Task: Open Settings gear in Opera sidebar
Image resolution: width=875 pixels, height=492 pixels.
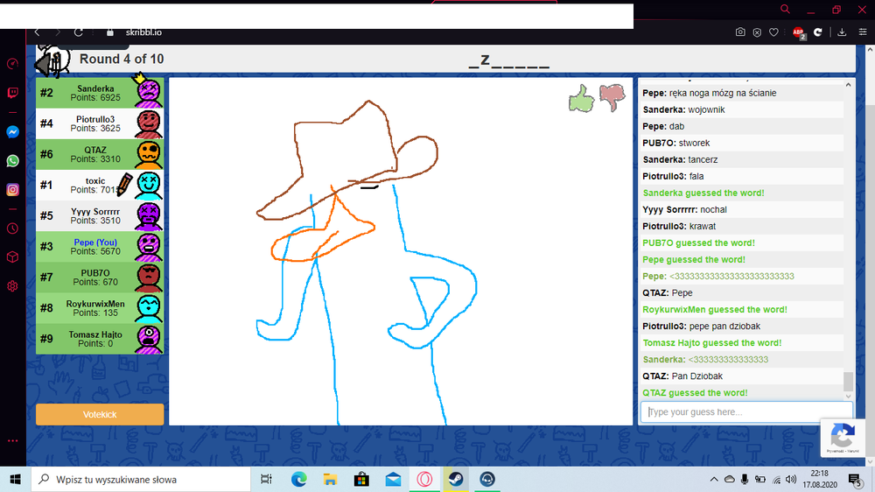Action: point(12,286)
